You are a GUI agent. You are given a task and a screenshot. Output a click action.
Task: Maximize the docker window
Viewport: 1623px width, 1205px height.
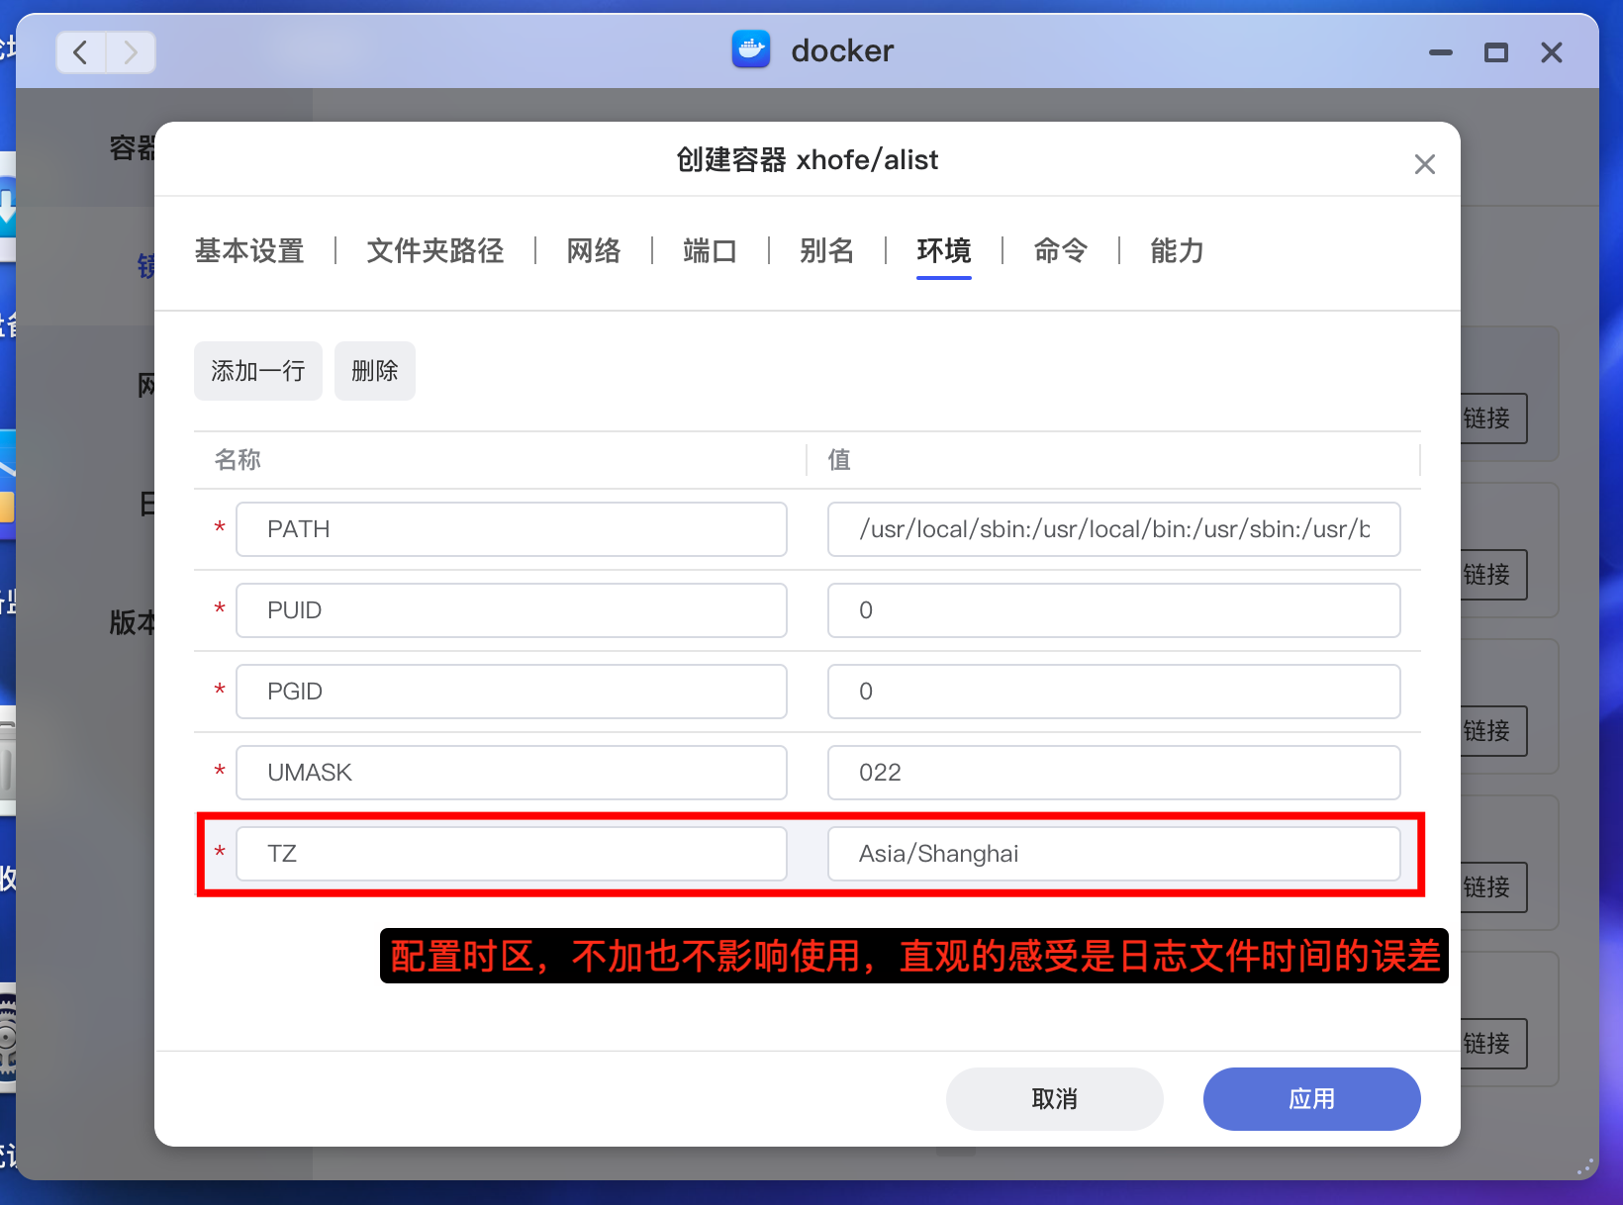pos(1496,52)
